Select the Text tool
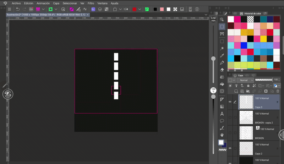Image resolution: width=284 pixels, height=164 pixels. pyautogui.click(x=222, y=114)
